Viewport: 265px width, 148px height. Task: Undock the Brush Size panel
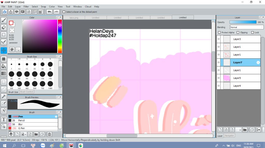[57, 56]
